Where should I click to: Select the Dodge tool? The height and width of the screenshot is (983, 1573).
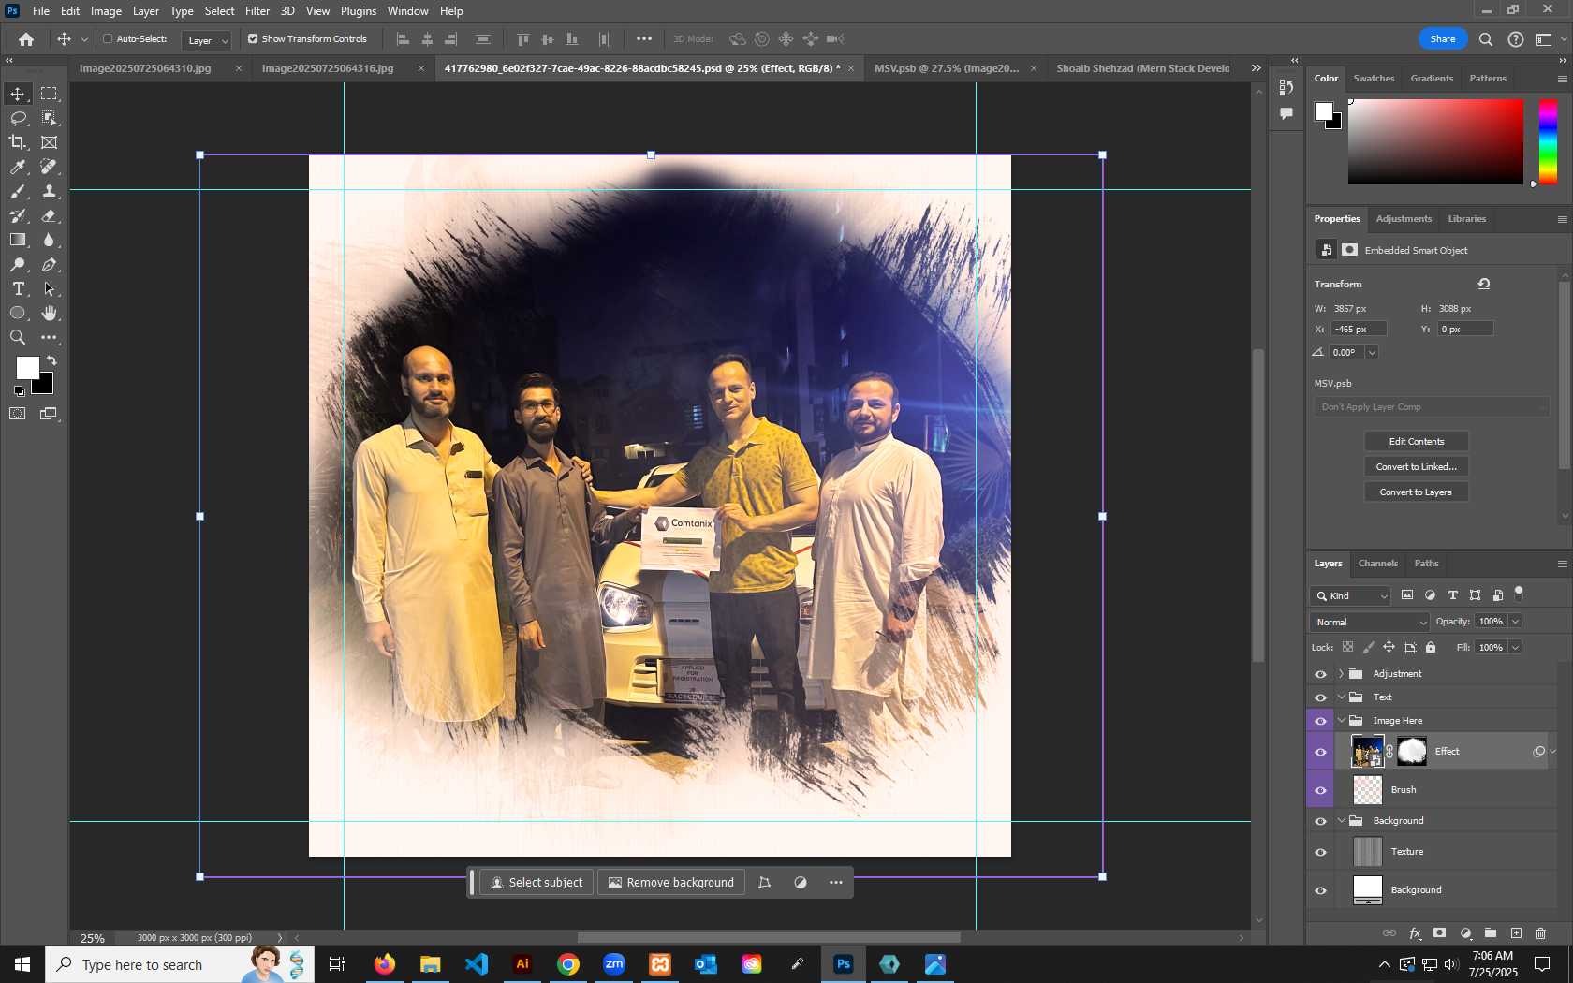point(18,265)
